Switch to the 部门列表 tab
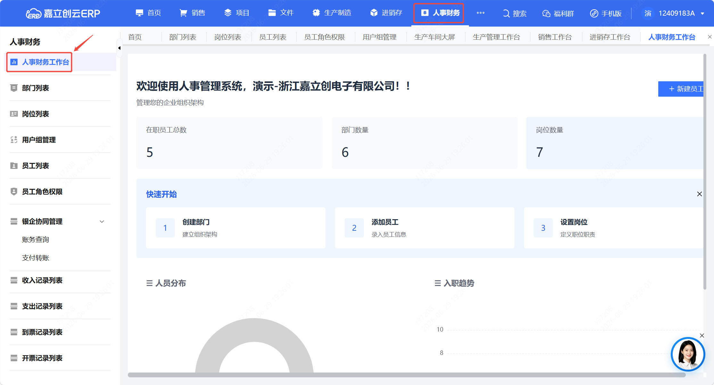The height and width of the screenshot is (385, 714). tap(183, 37)
